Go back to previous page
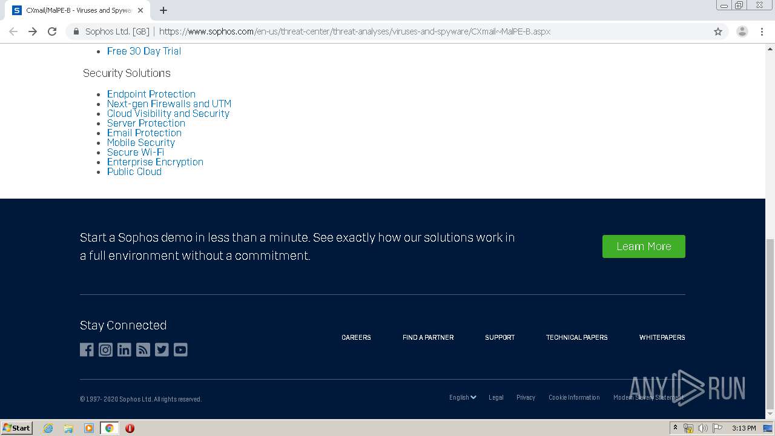Viewport: 775px width, 436px height. click(x=13, y=31)
